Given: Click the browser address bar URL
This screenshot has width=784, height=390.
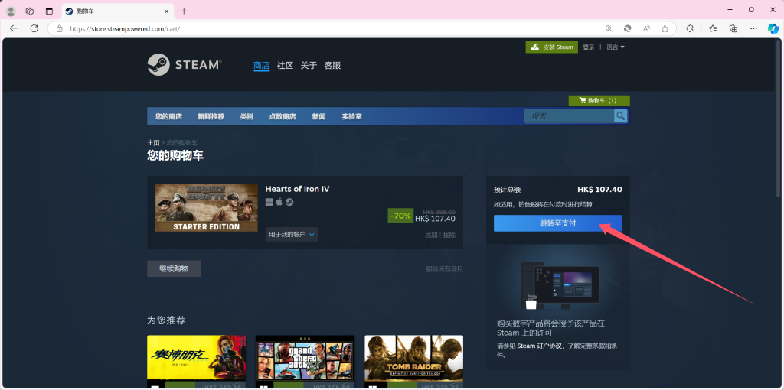Looking at the screenshot, I should tap(125, 28).
